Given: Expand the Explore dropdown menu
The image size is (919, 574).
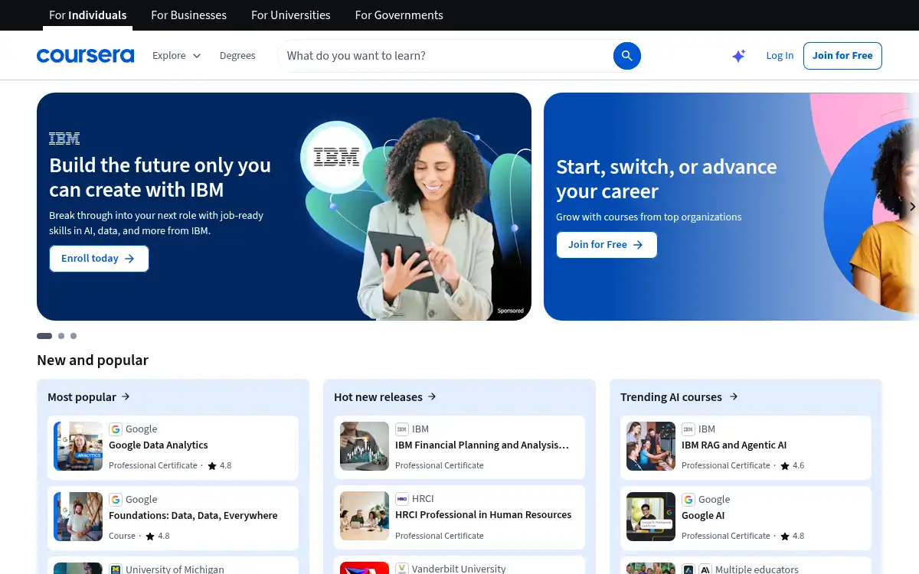Looking at the screenshot, I should coord(176,56).
